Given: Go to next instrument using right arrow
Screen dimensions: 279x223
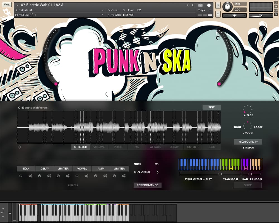Looking at the screenshot, I should [192, 5].
